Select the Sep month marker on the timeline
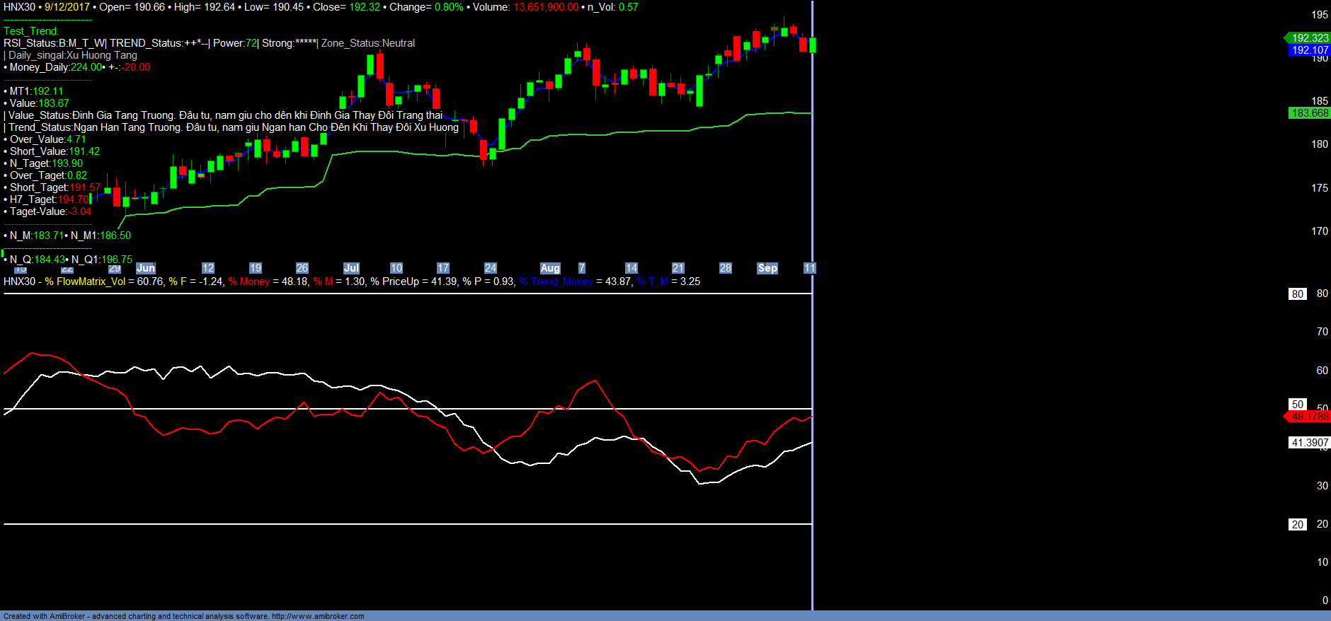This screenshot has height=621, width=1331. (x=767, y=268)
